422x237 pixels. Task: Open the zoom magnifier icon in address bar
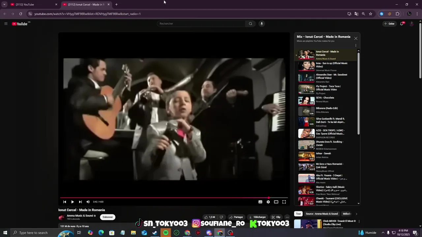pyautogui.click(x=363, y=14)
